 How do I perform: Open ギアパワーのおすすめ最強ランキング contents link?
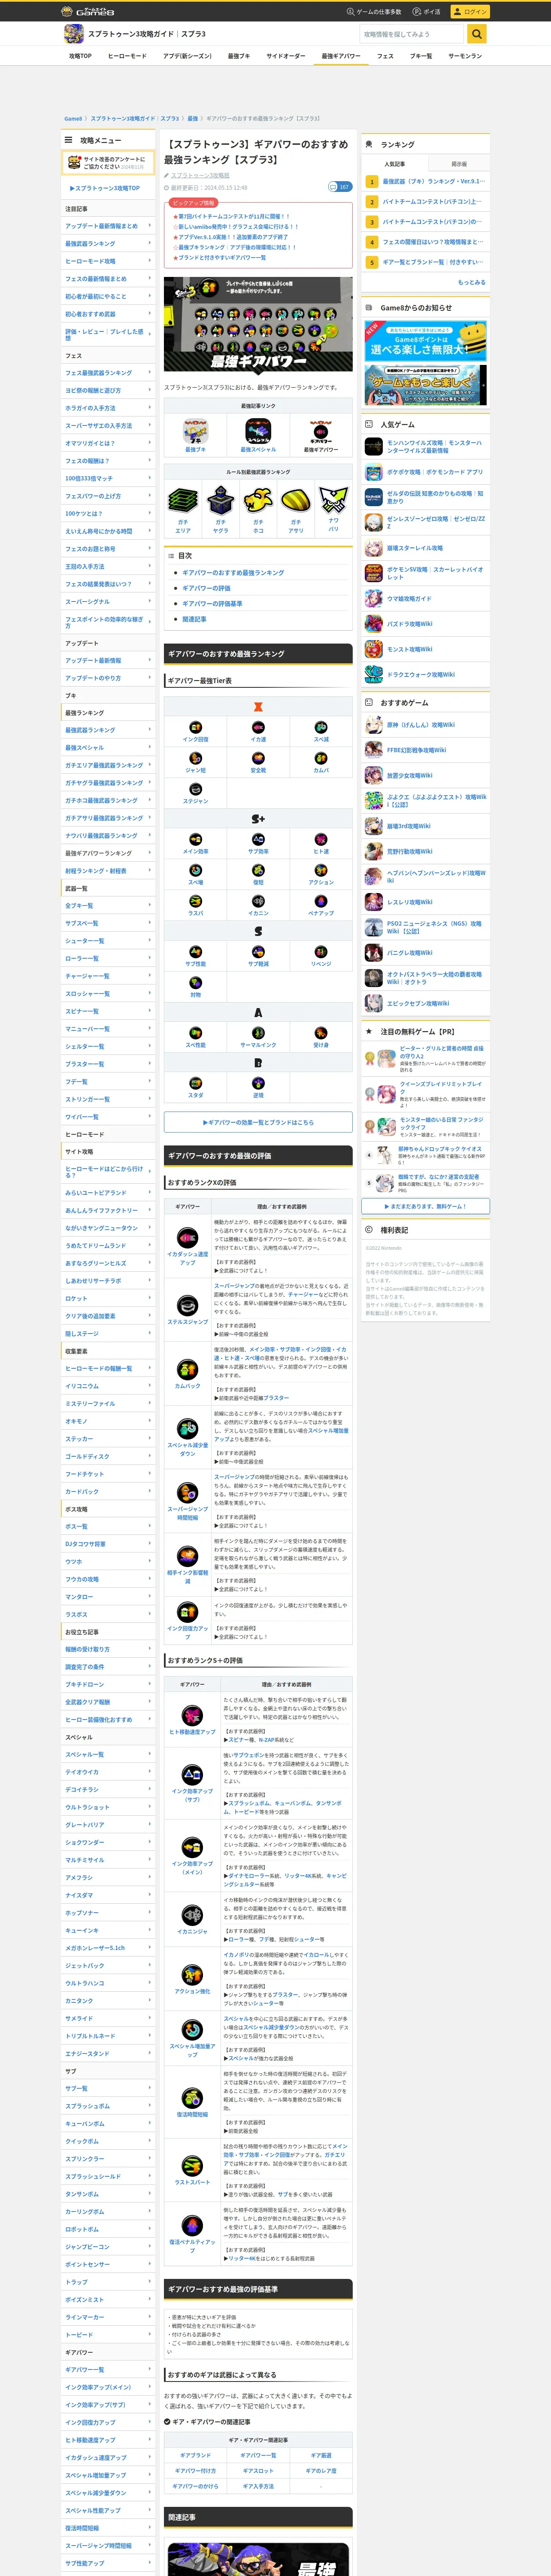233,573
